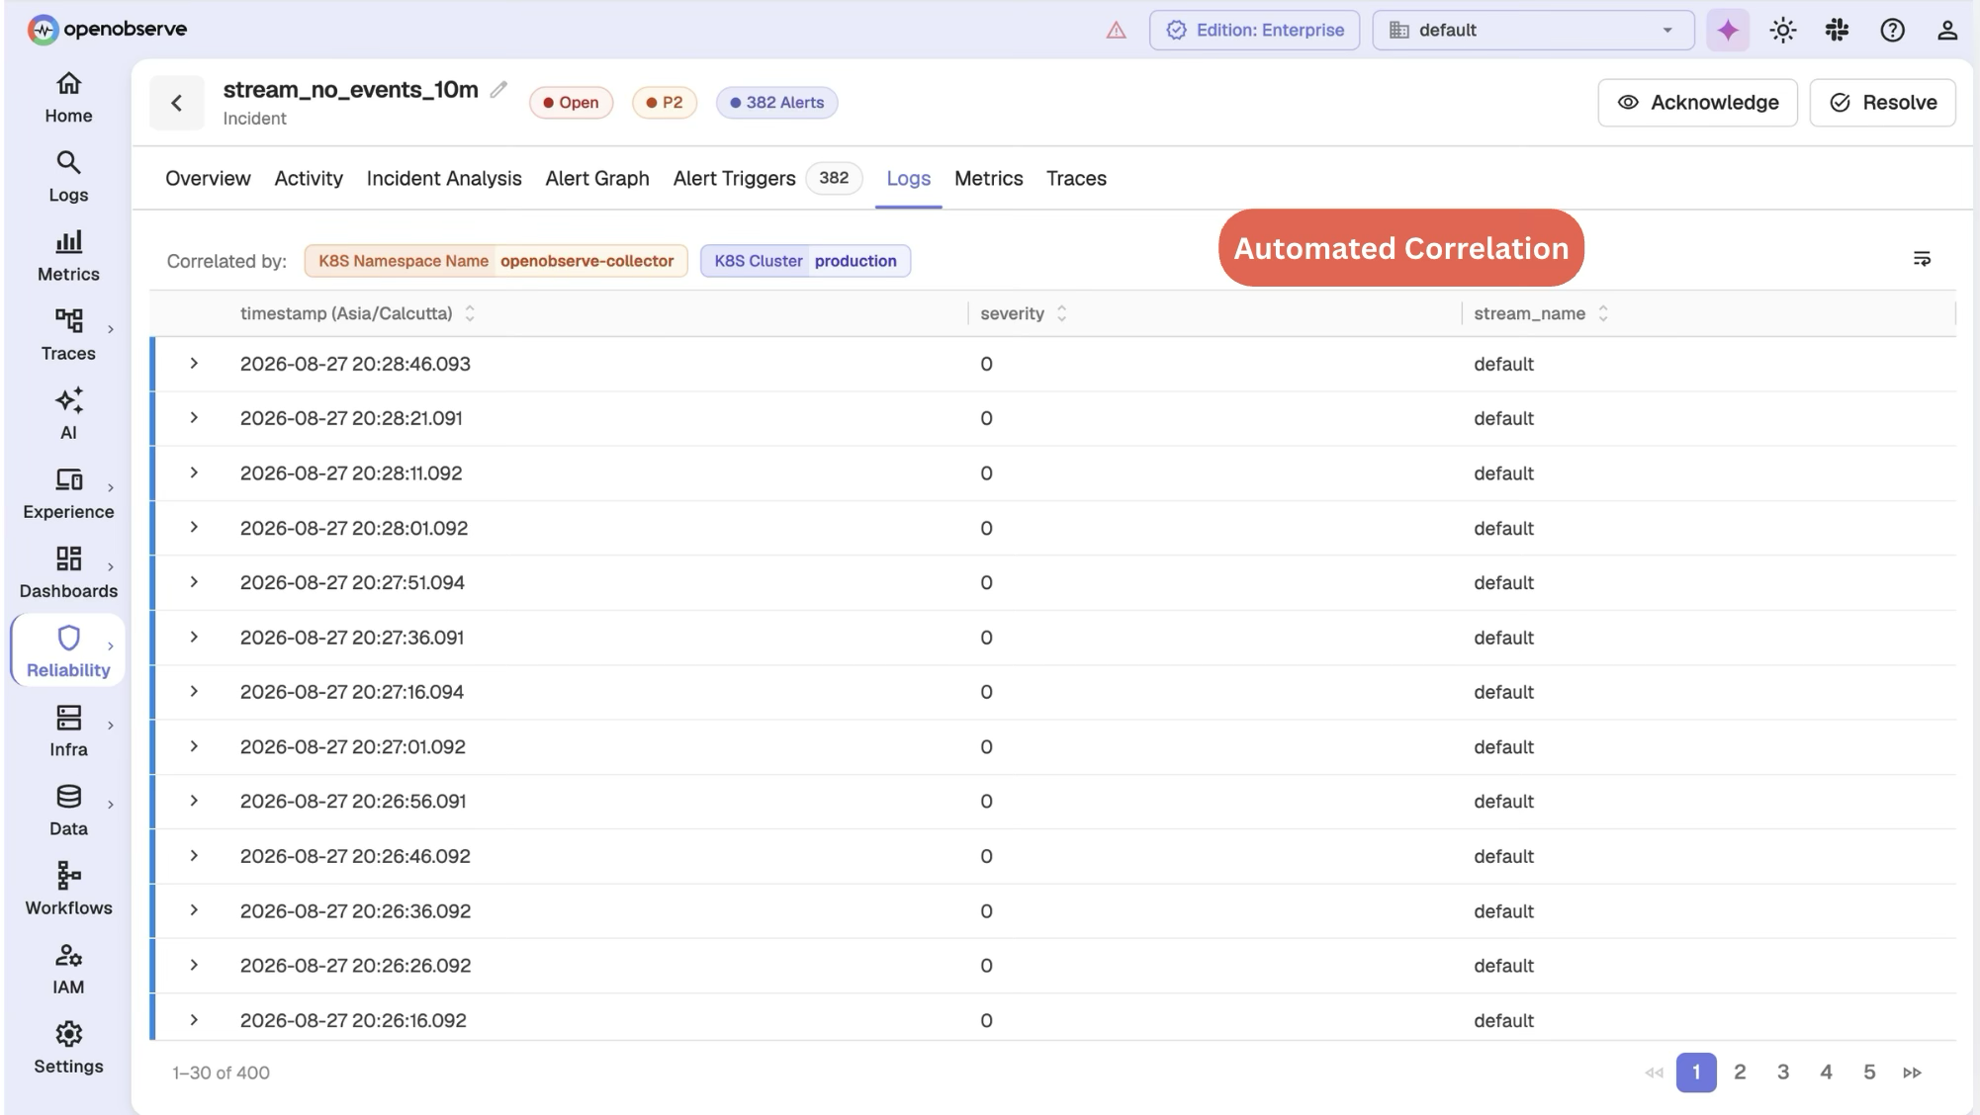Open the Alert Triggers tab
Image resolution: width=1980 pixels, height=1115 pixels.
point(767,179)
